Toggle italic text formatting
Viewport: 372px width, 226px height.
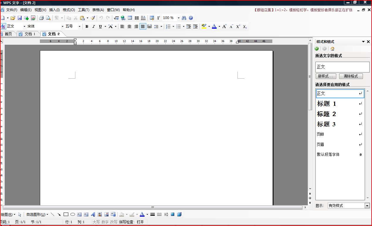click(94, 27)
